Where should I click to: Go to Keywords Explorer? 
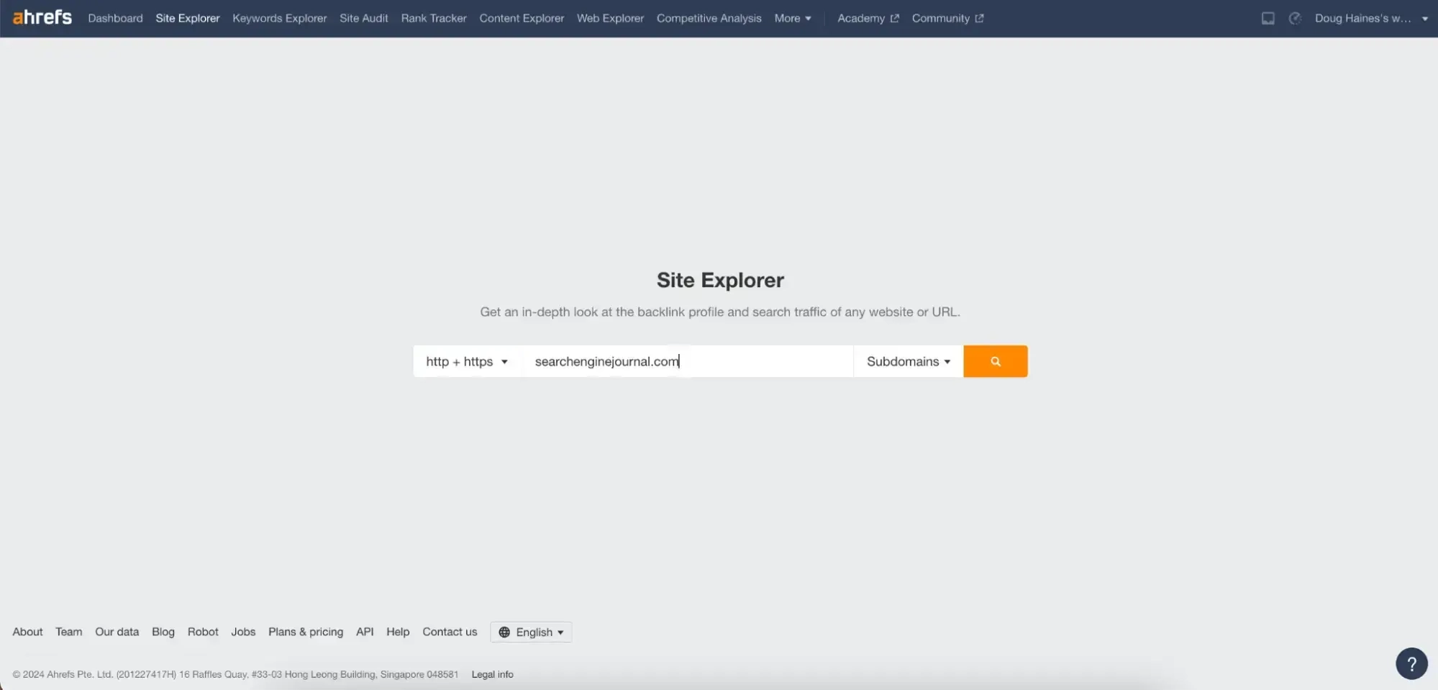click(279, 18)
